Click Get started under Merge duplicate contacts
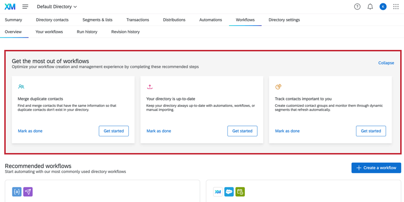 coord(114,131)
